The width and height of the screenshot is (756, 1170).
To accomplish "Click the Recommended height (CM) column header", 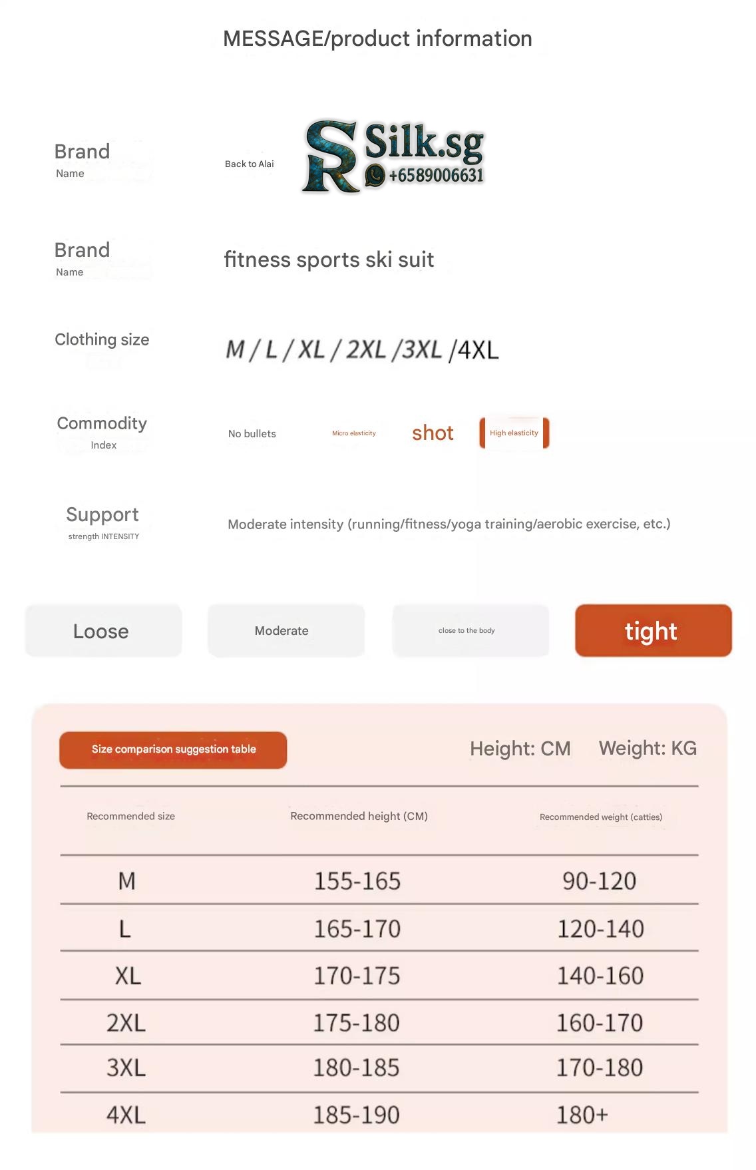I will pyautogui.click(x=359, y=817).
